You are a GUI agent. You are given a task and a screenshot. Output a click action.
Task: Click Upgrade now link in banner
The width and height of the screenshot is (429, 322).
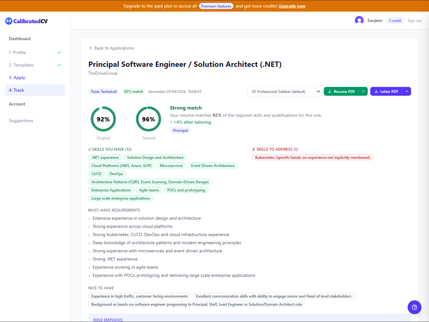point(292,6)
